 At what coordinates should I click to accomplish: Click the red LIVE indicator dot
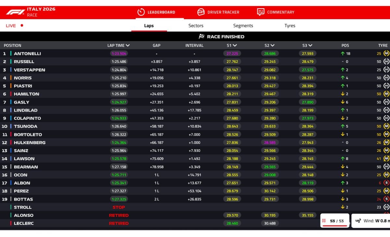tap(22, 25)
